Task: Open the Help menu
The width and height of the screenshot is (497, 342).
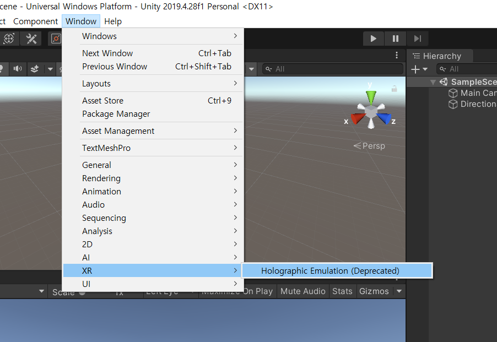Action: [x=113, y=21]
